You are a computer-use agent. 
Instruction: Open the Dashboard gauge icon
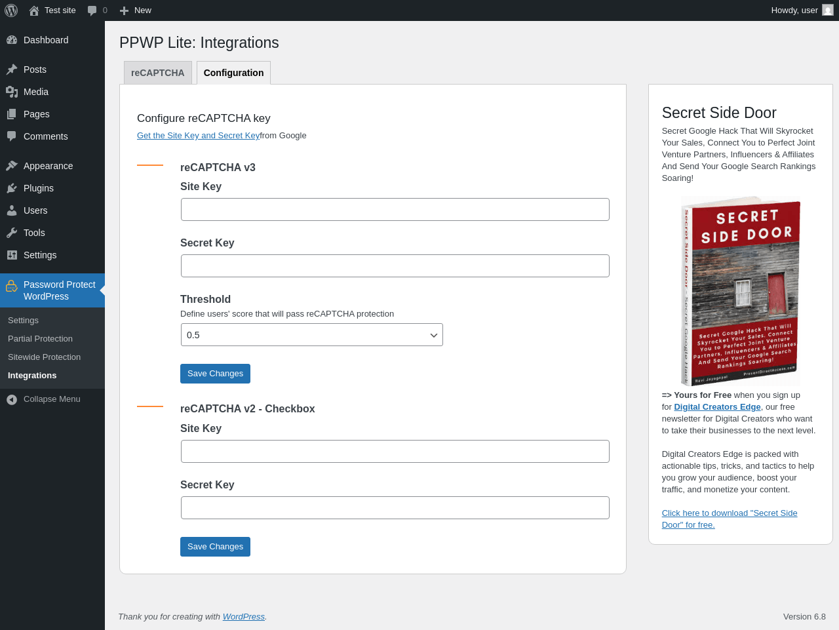pos(12,40)
